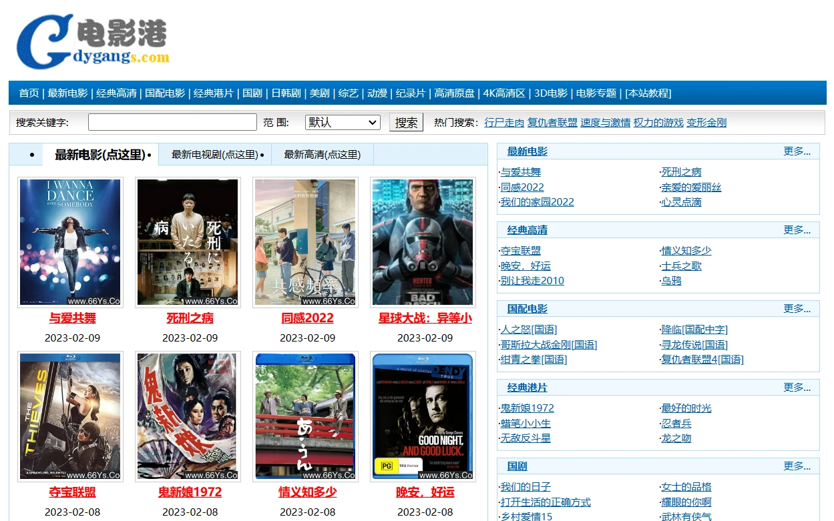Image resolution: width=834 pixels, height=521 pixels.
Task: Open the 死刑之病 movie poster
Action: (188, 241)
